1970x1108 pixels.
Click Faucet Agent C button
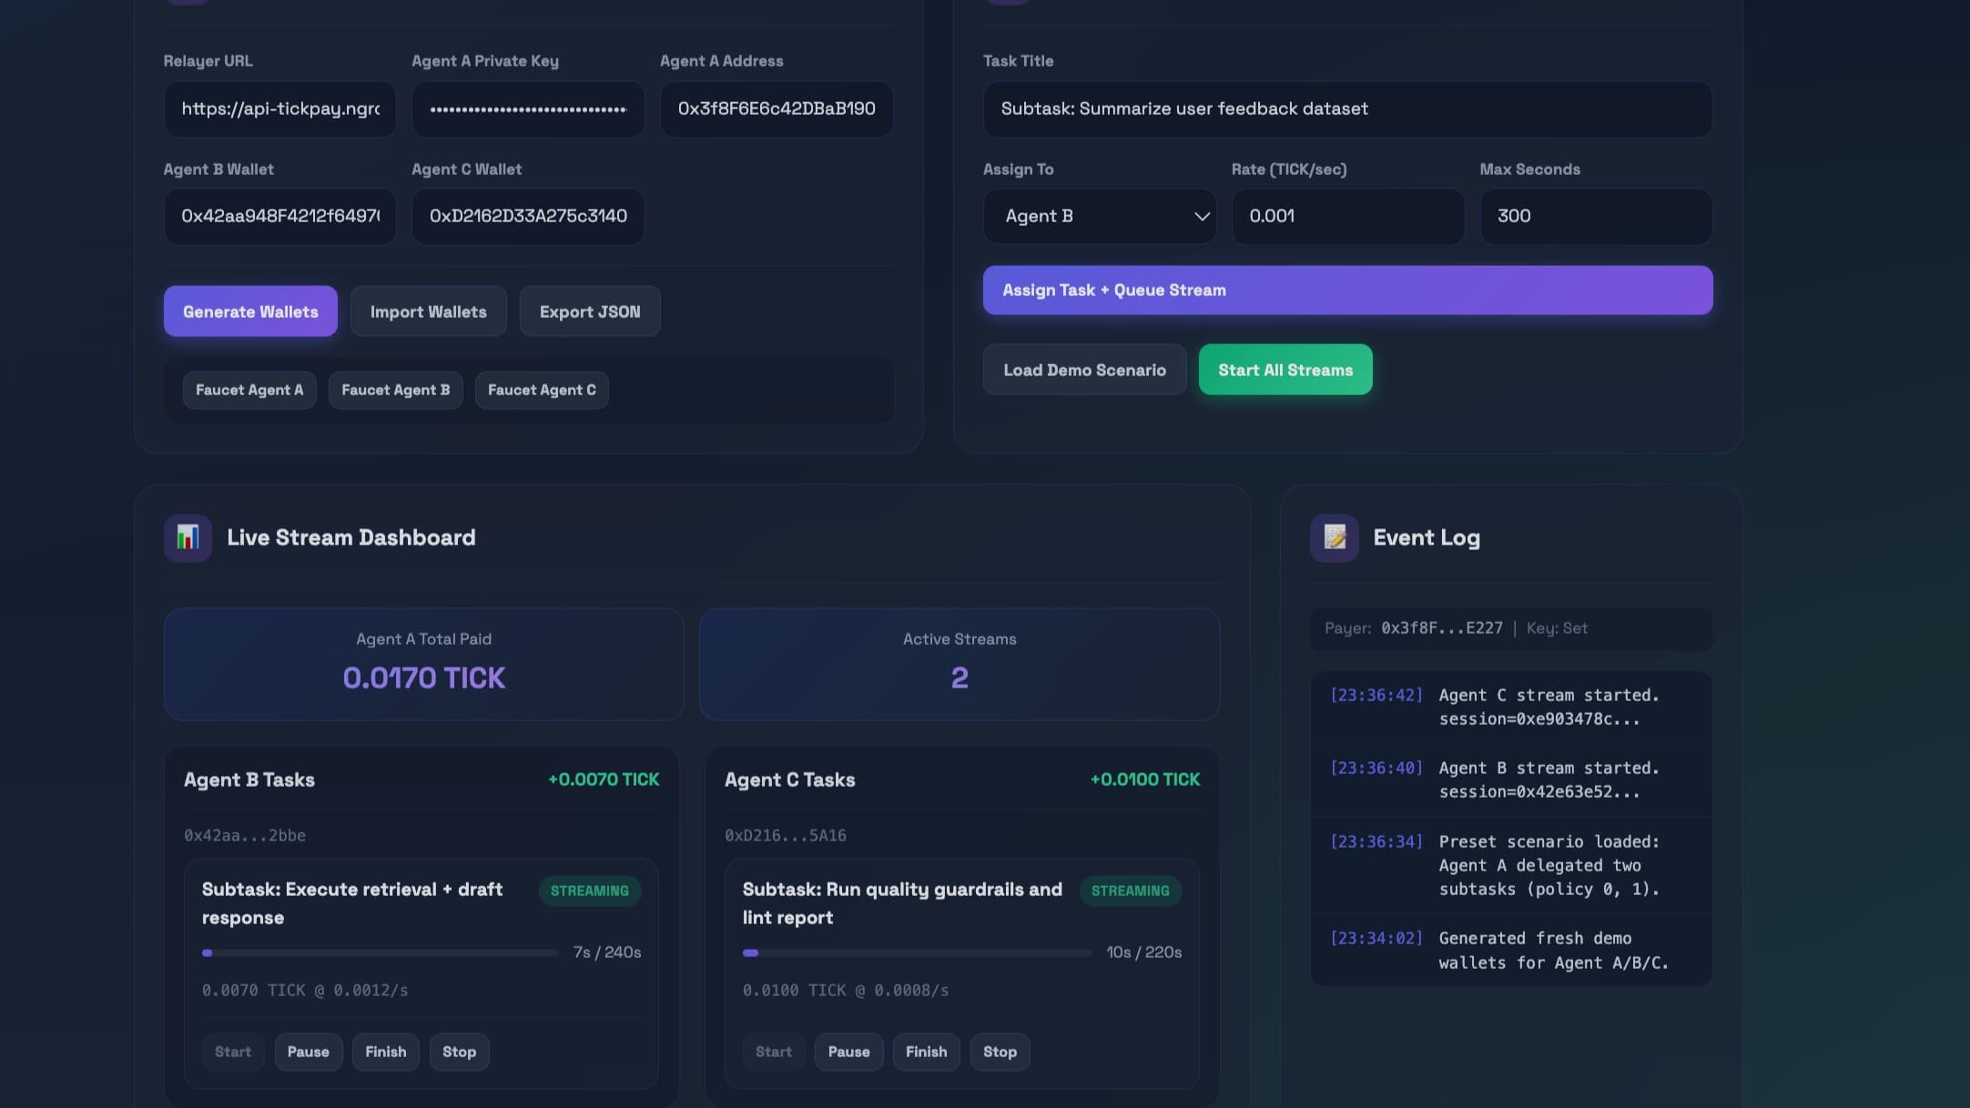pos(542,390)
